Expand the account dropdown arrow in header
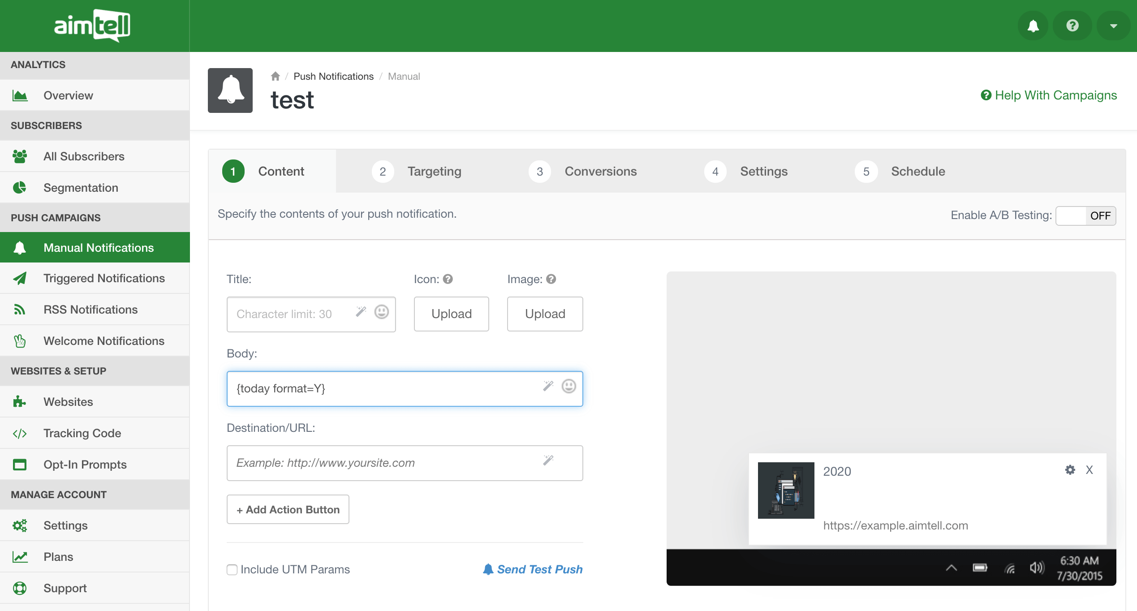 1113,26
